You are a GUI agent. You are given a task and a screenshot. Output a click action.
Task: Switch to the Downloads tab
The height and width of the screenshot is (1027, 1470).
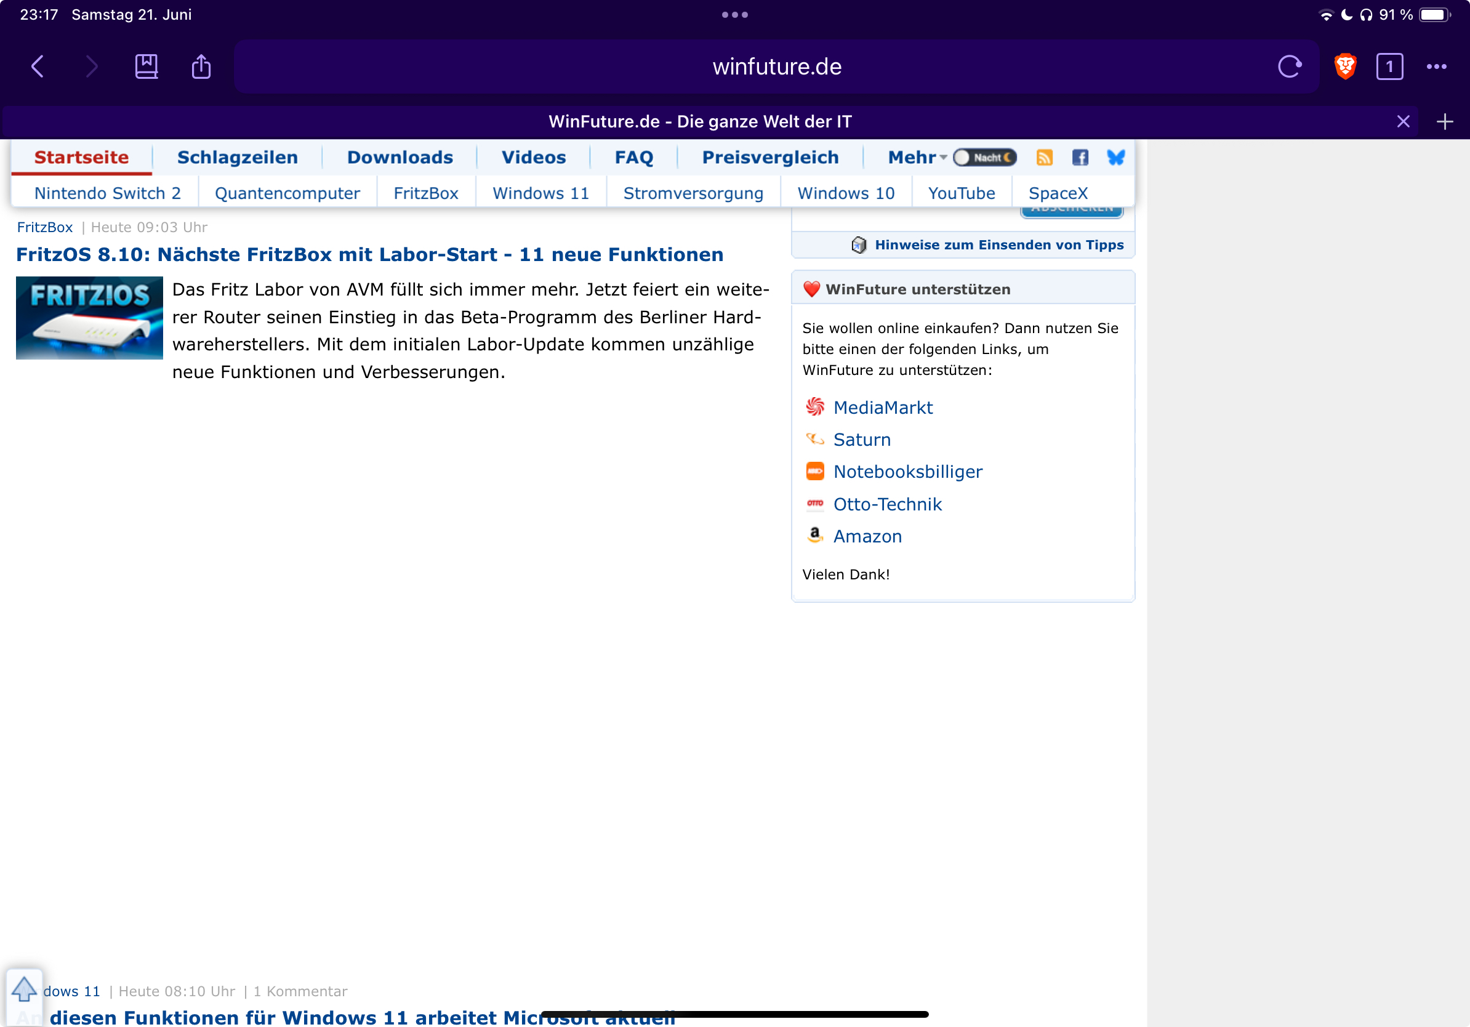(x=400, y=158)
